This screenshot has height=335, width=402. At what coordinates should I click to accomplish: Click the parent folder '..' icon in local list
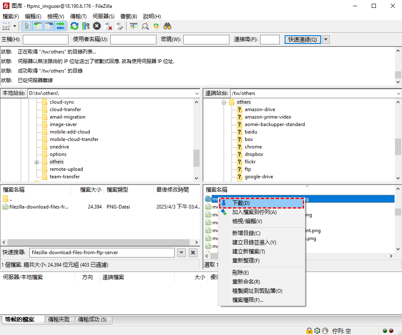coord(5,199)
